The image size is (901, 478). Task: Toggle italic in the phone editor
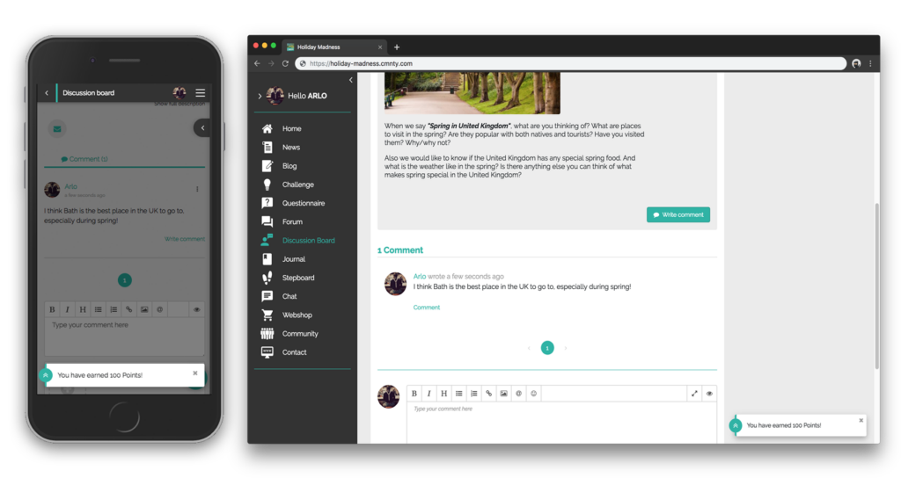coord(67,309)
